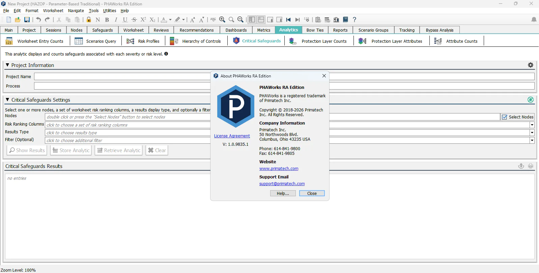
Task: Click the Open folder toolbar icon
Action: [x=18, y=20]
